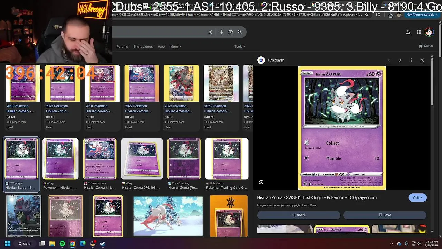Open File Explorer from taskbar

[x=52, y=243]
